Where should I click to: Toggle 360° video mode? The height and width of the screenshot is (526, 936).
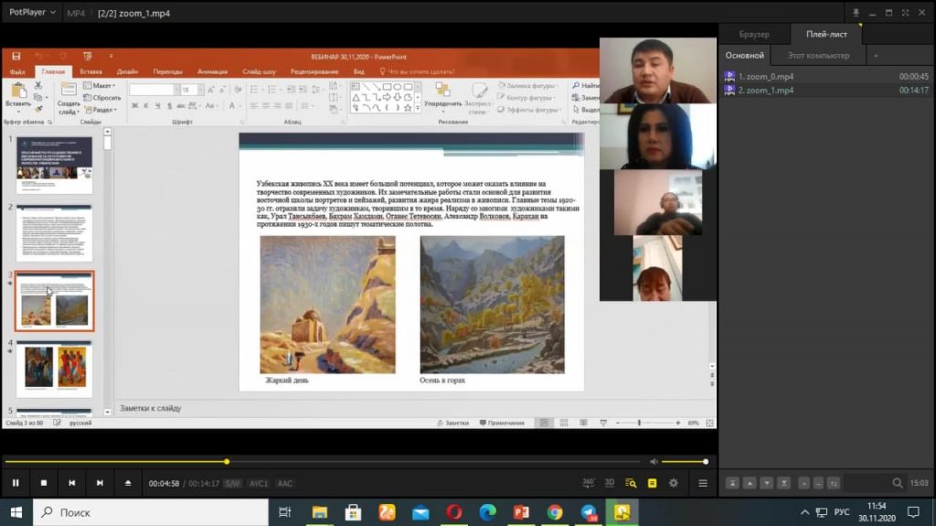[x=589, y=483]
